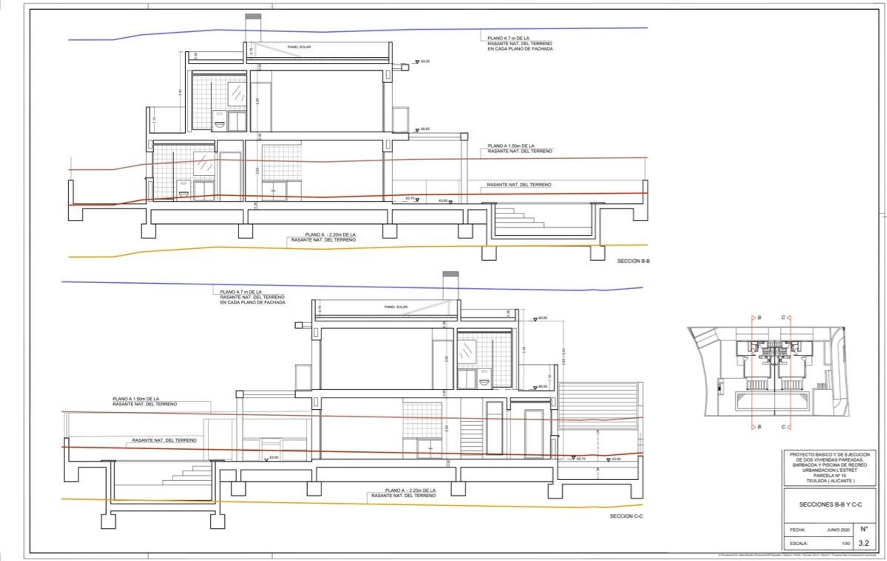Image resolution: width=887 pixels, height=561 pixels.
Task: Click the 'JUNIO 2020' date value
Action: pos(838,530)
